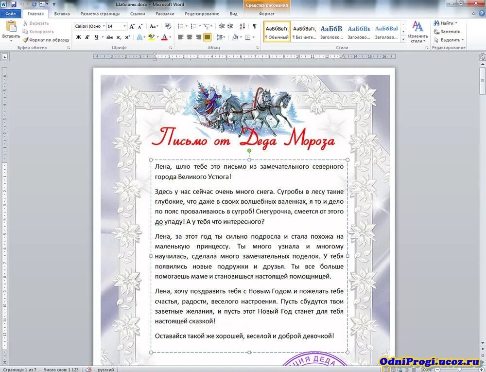Align text to the right
The width and height of the screenshot is (486, 372).
point(198,37)
